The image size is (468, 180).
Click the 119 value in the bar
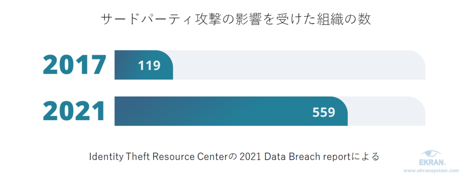(149, 66)
